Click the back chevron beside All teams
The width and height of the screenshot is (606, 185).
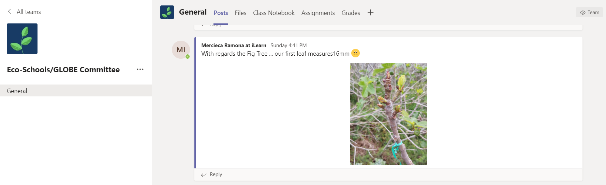pos(9,12)
